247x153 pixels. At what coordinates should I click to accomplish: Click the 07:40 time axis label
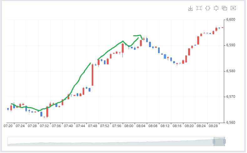click(x=68, y=126)
